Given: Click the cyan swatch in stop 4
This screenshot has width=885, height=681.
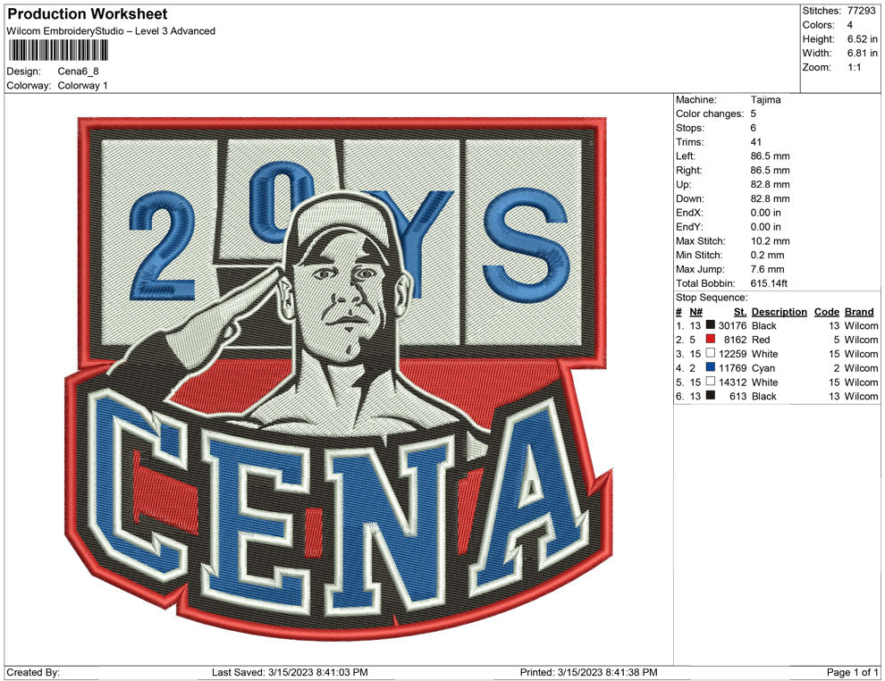Looking at the screenshot, I should click(711, 367).
